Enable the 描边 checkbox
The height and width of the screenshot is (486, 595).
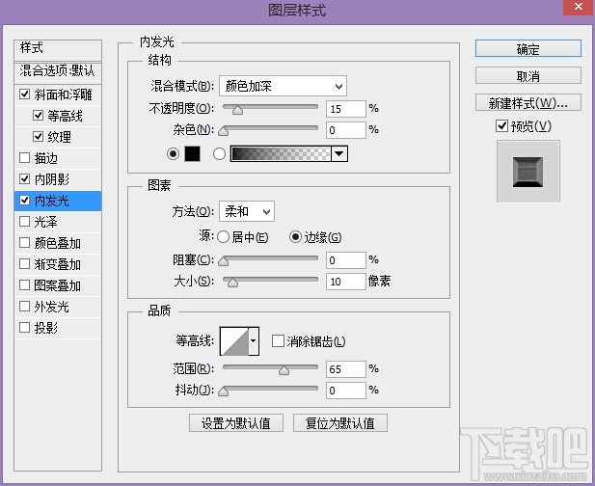pyautogui.click(x=25, y=158)
